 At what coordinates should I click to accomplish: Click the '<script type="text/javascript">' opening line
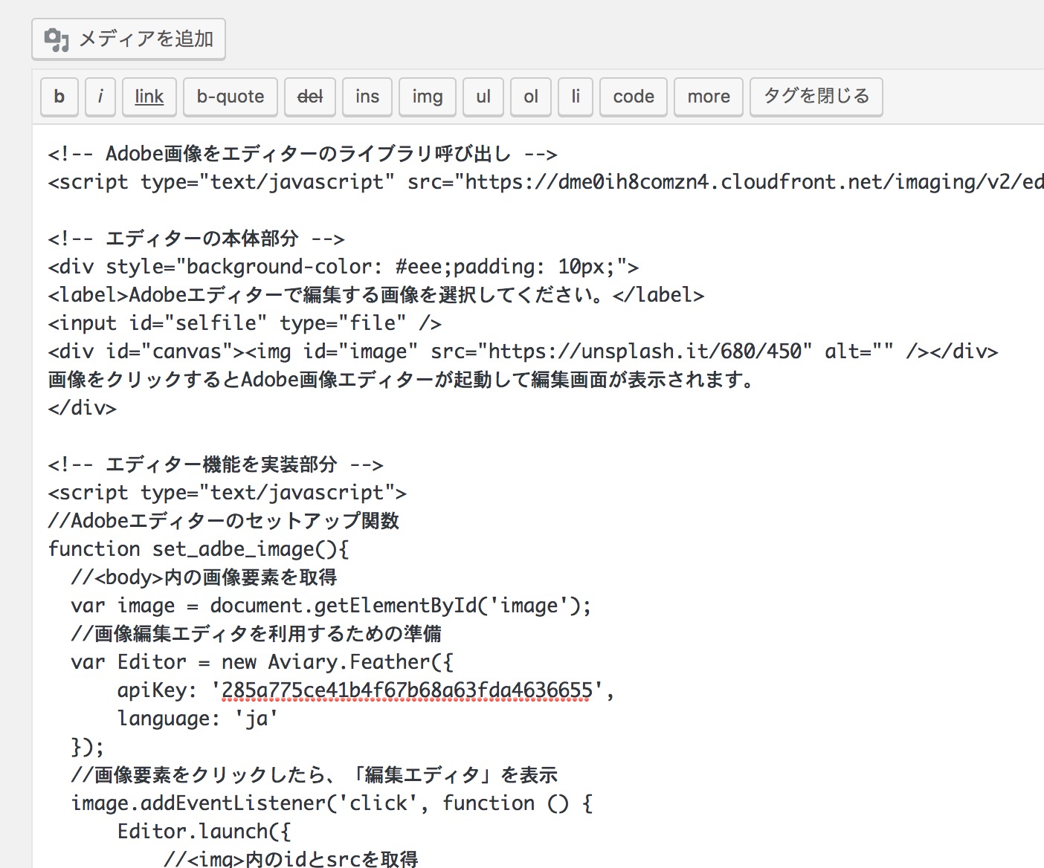tap(228, 493)
